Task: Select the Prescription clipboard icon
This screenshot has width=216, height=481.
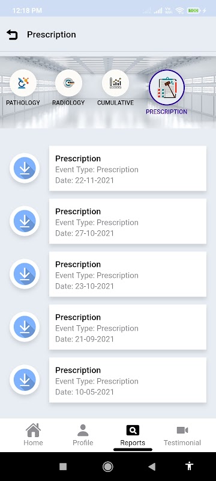Action: point(166,87)
